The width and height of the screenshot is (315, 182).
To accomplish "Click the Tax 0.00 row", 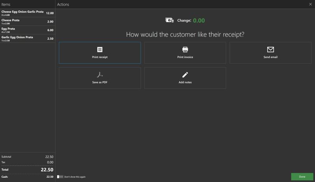I will pyautogui.click(x=28, y=162).
